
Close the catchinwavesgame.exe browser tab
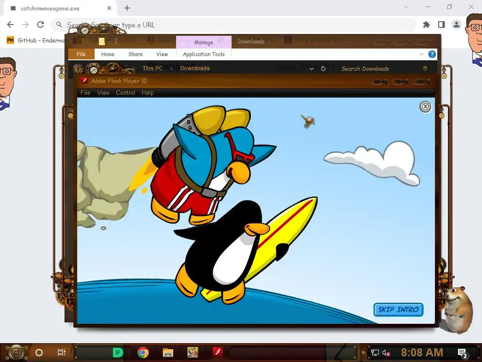(109, 8)
